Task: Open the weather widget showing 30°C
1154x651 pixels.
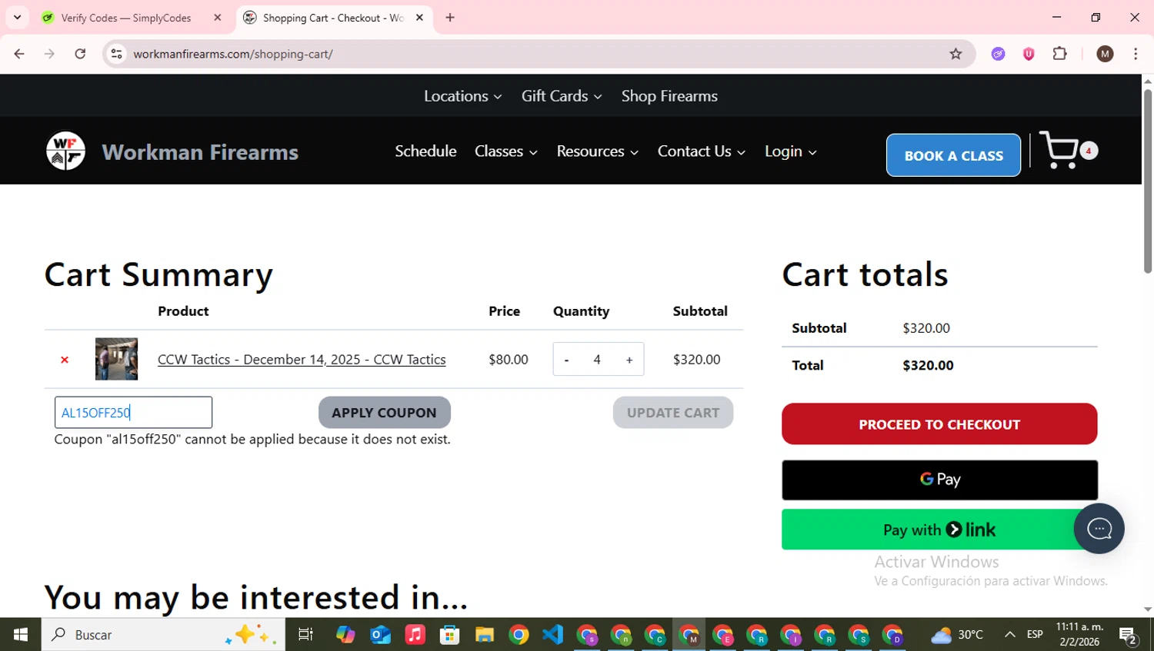Action: point(957,635)
